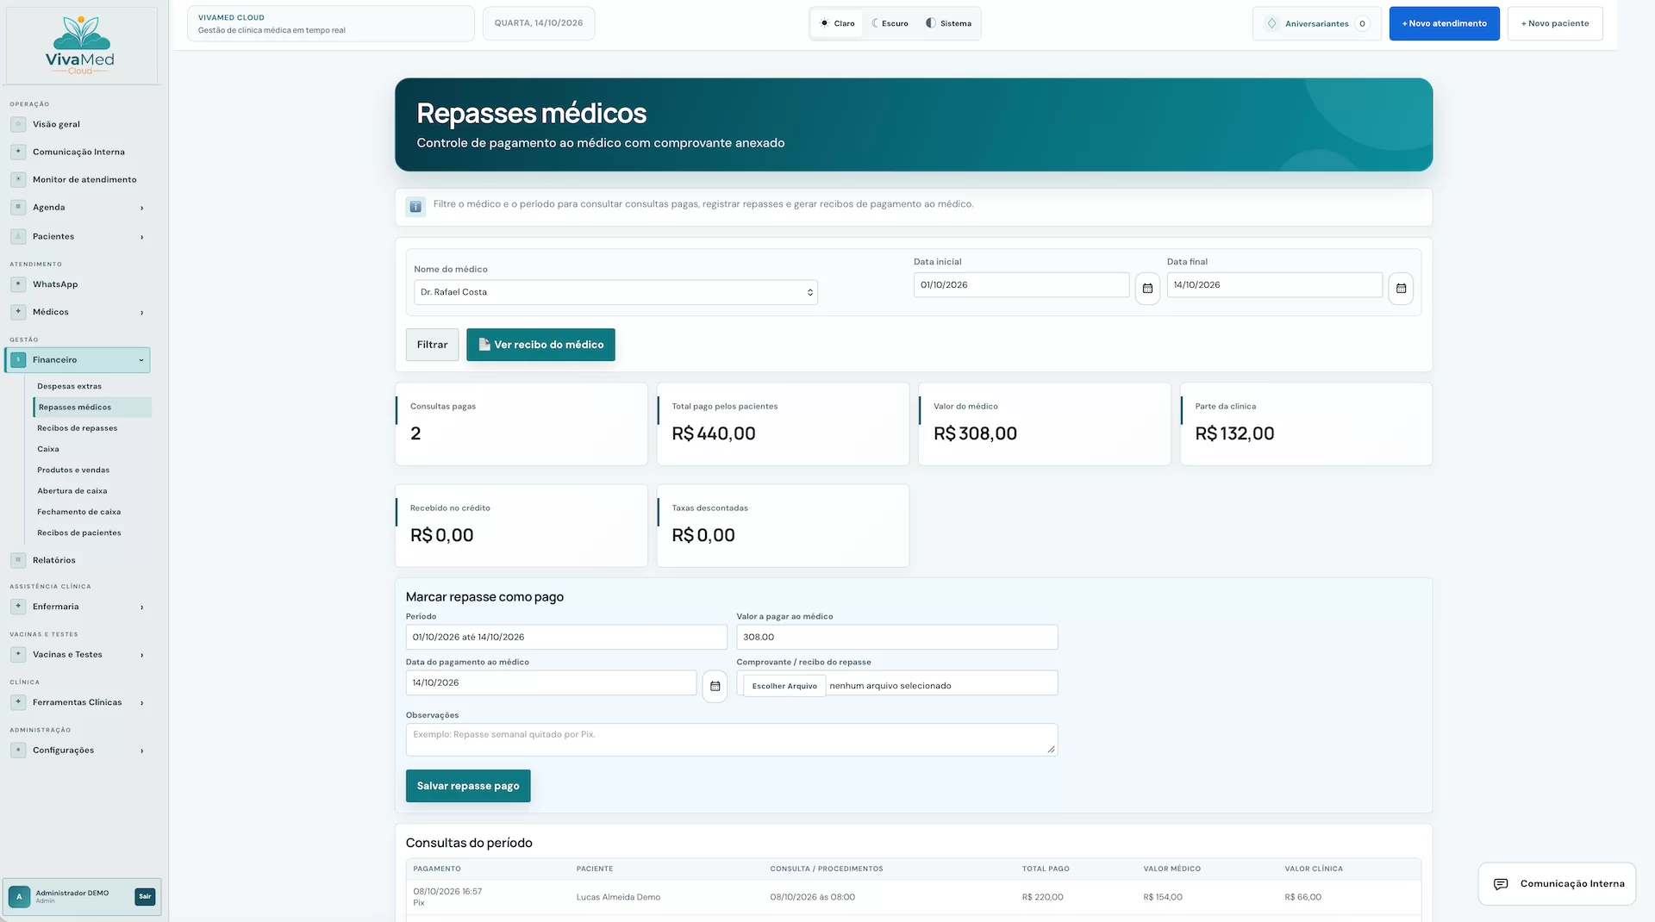This screenshot has height=922, width=1655.
Task: Expand the Vacinas e Testes submenu arrow
Action: pos(142,655)
